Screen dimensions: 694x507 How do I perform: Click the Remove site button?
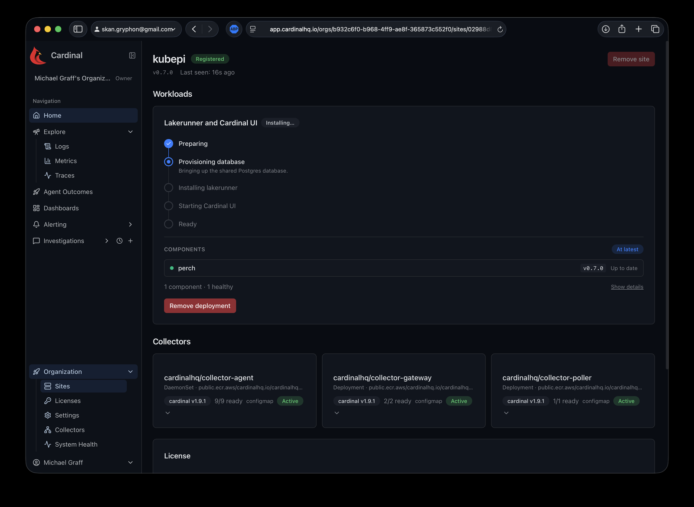click(x=631, y=59)
